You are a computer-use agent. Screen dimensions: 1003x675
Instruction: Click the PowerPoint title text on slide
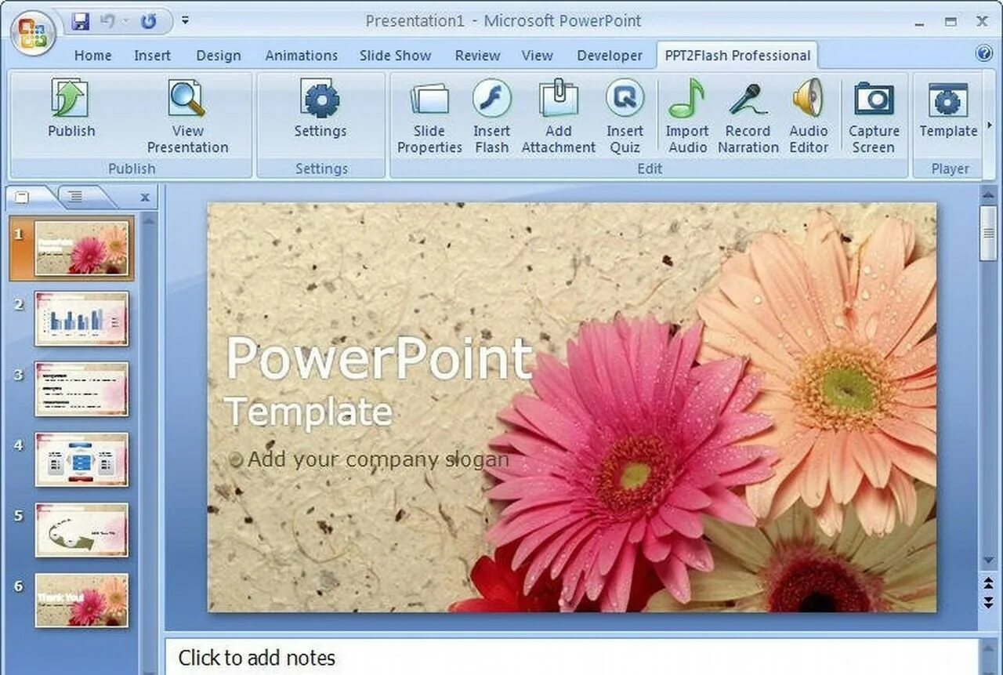click(x=379, y=358)
